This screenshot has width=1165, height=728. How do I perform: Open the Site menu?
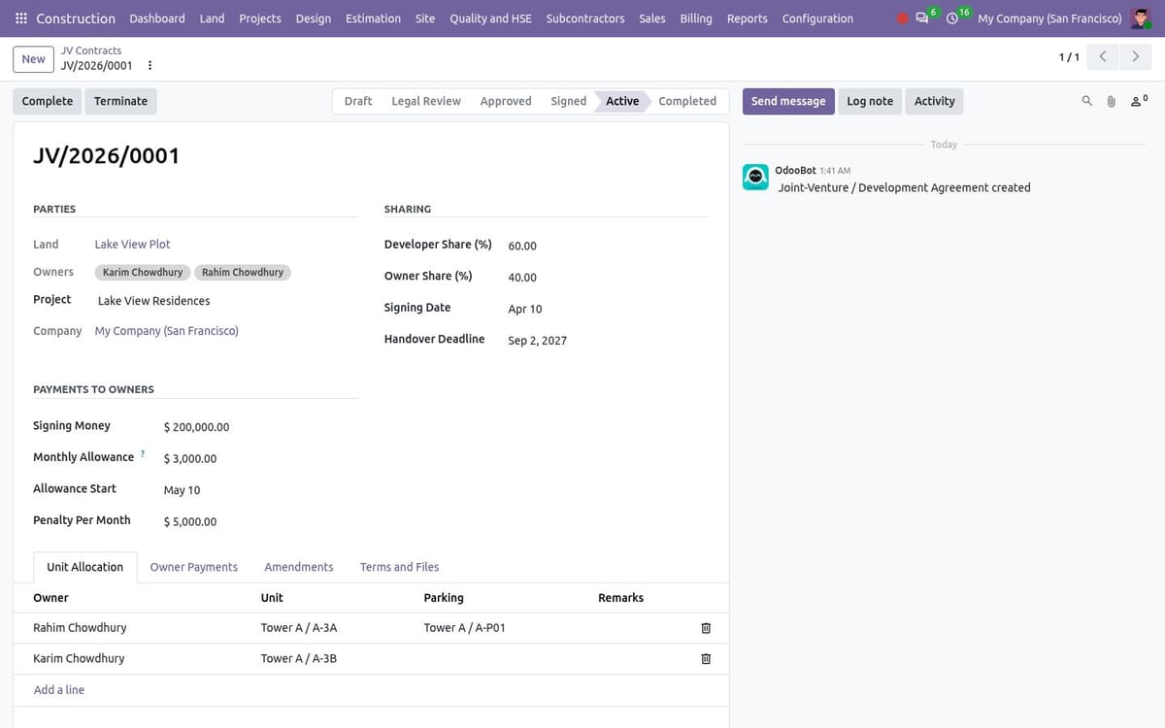pos(425,18)
